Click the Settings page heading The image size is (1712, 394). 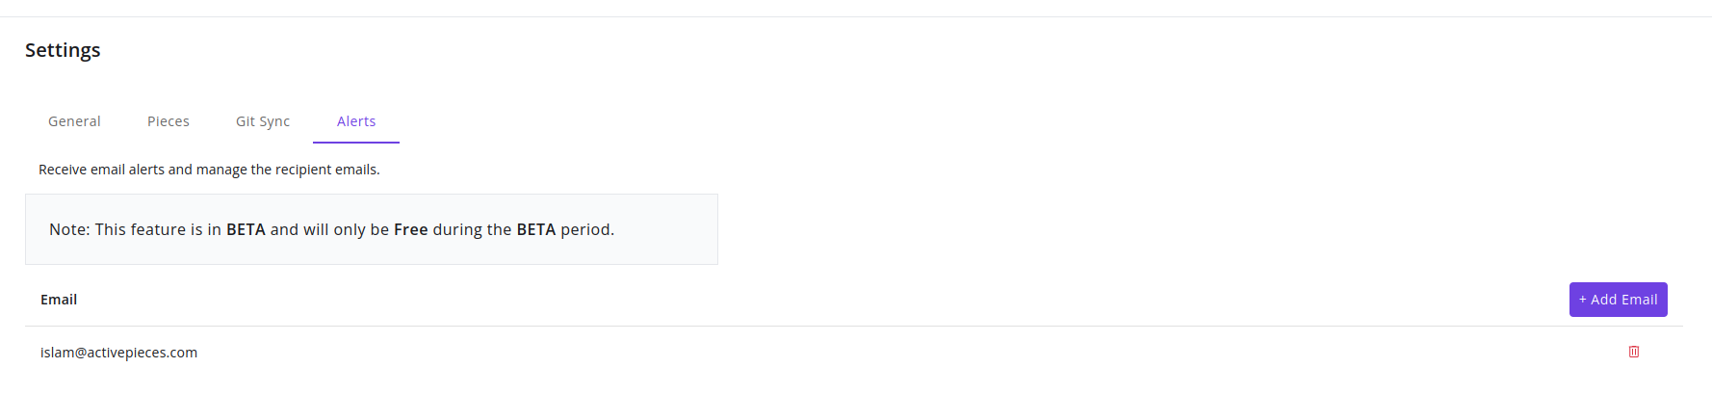coord(63,50)
